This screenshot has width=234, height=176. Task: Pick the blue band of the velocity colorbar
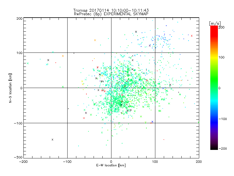pyautogui.click(x=214, y=122)
